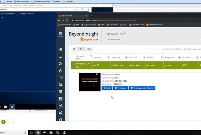
Task: Click Terminate and Cancel button
Action: pyautogui.click(x=142, y=88)
